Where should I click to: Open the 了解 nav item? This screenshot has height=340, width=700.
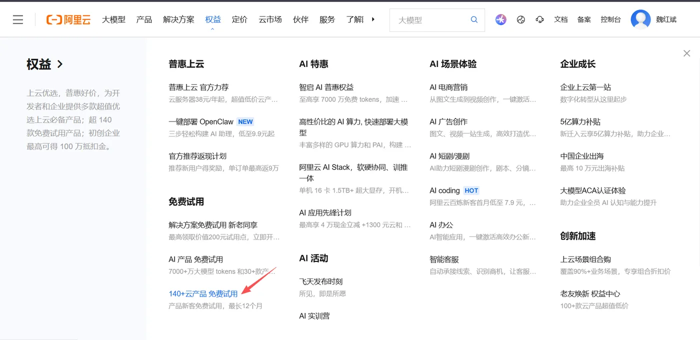click(354, 19)
